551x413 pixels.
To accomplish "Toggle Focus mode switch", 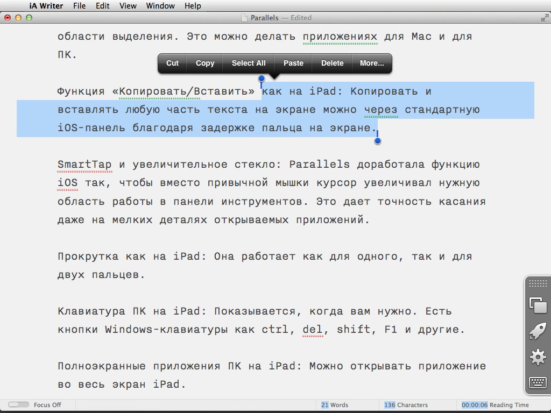I will (18, 405).
